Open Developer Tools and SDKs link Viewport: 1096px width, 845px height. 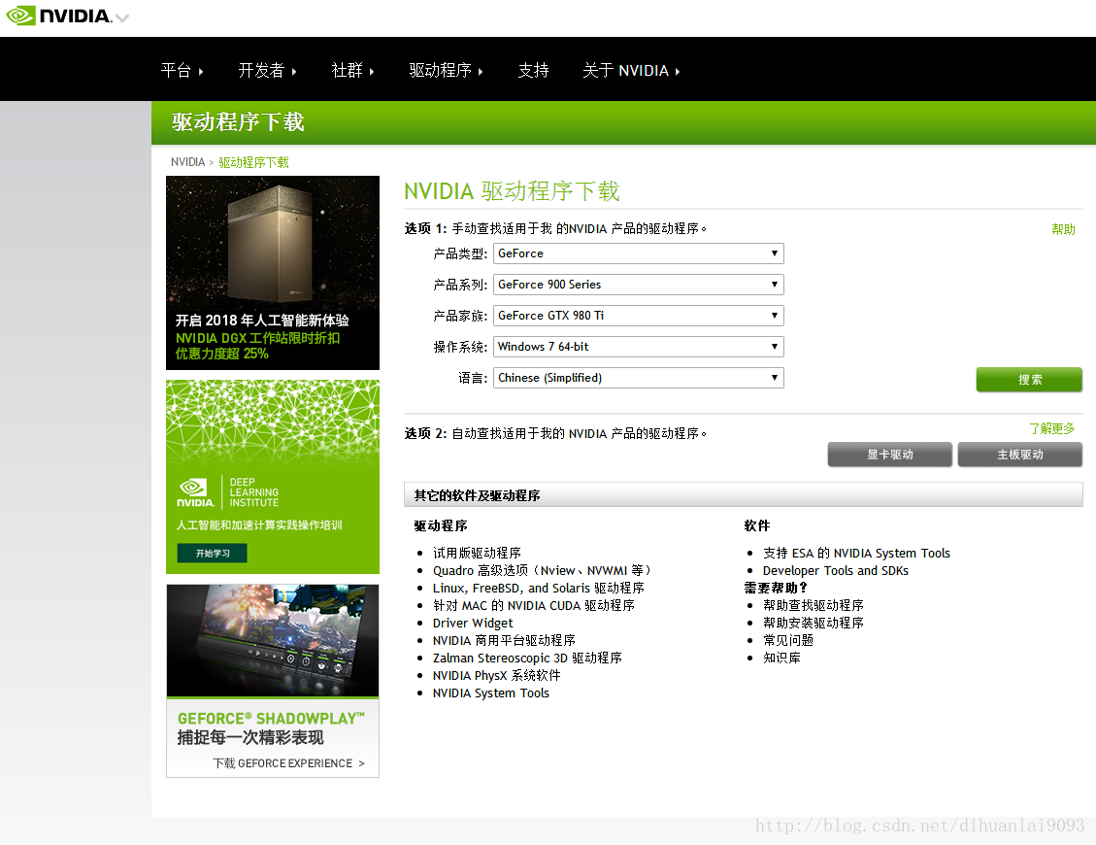[835, 571]
